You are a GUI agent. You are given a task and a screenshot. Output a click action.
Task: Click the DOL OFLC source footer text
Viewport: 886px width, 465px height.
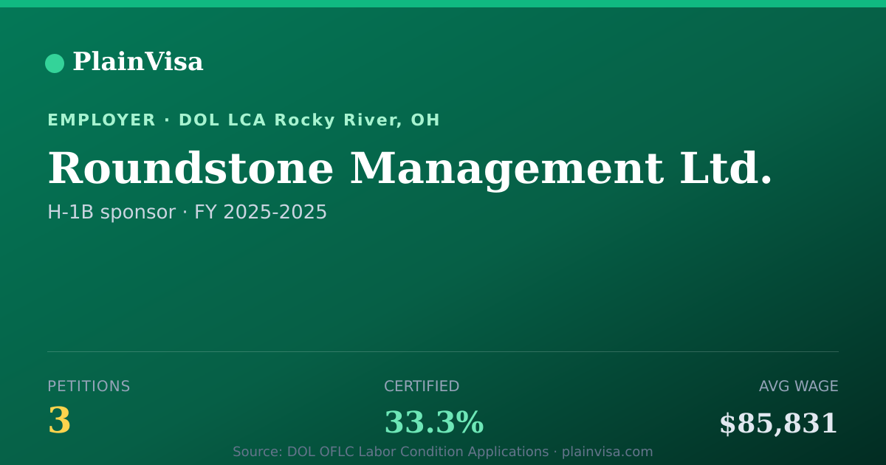[443, 452]
